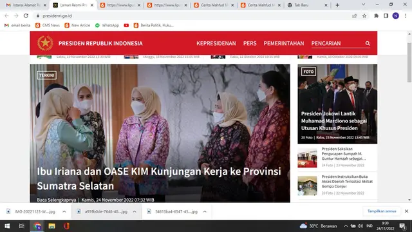Click the FOTO badge on sidebar image

tap(308, 72)
